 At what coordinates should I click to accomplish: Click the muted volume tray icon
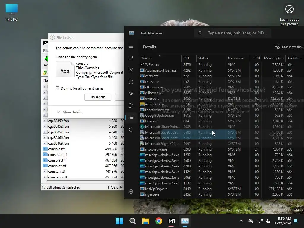tap(268, 221)
